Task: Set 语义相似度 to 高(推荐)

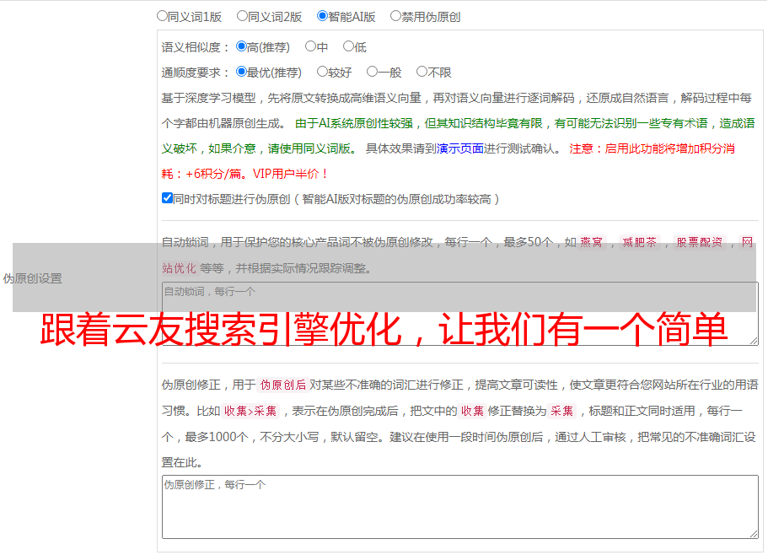Action: [x=242, y=47]
